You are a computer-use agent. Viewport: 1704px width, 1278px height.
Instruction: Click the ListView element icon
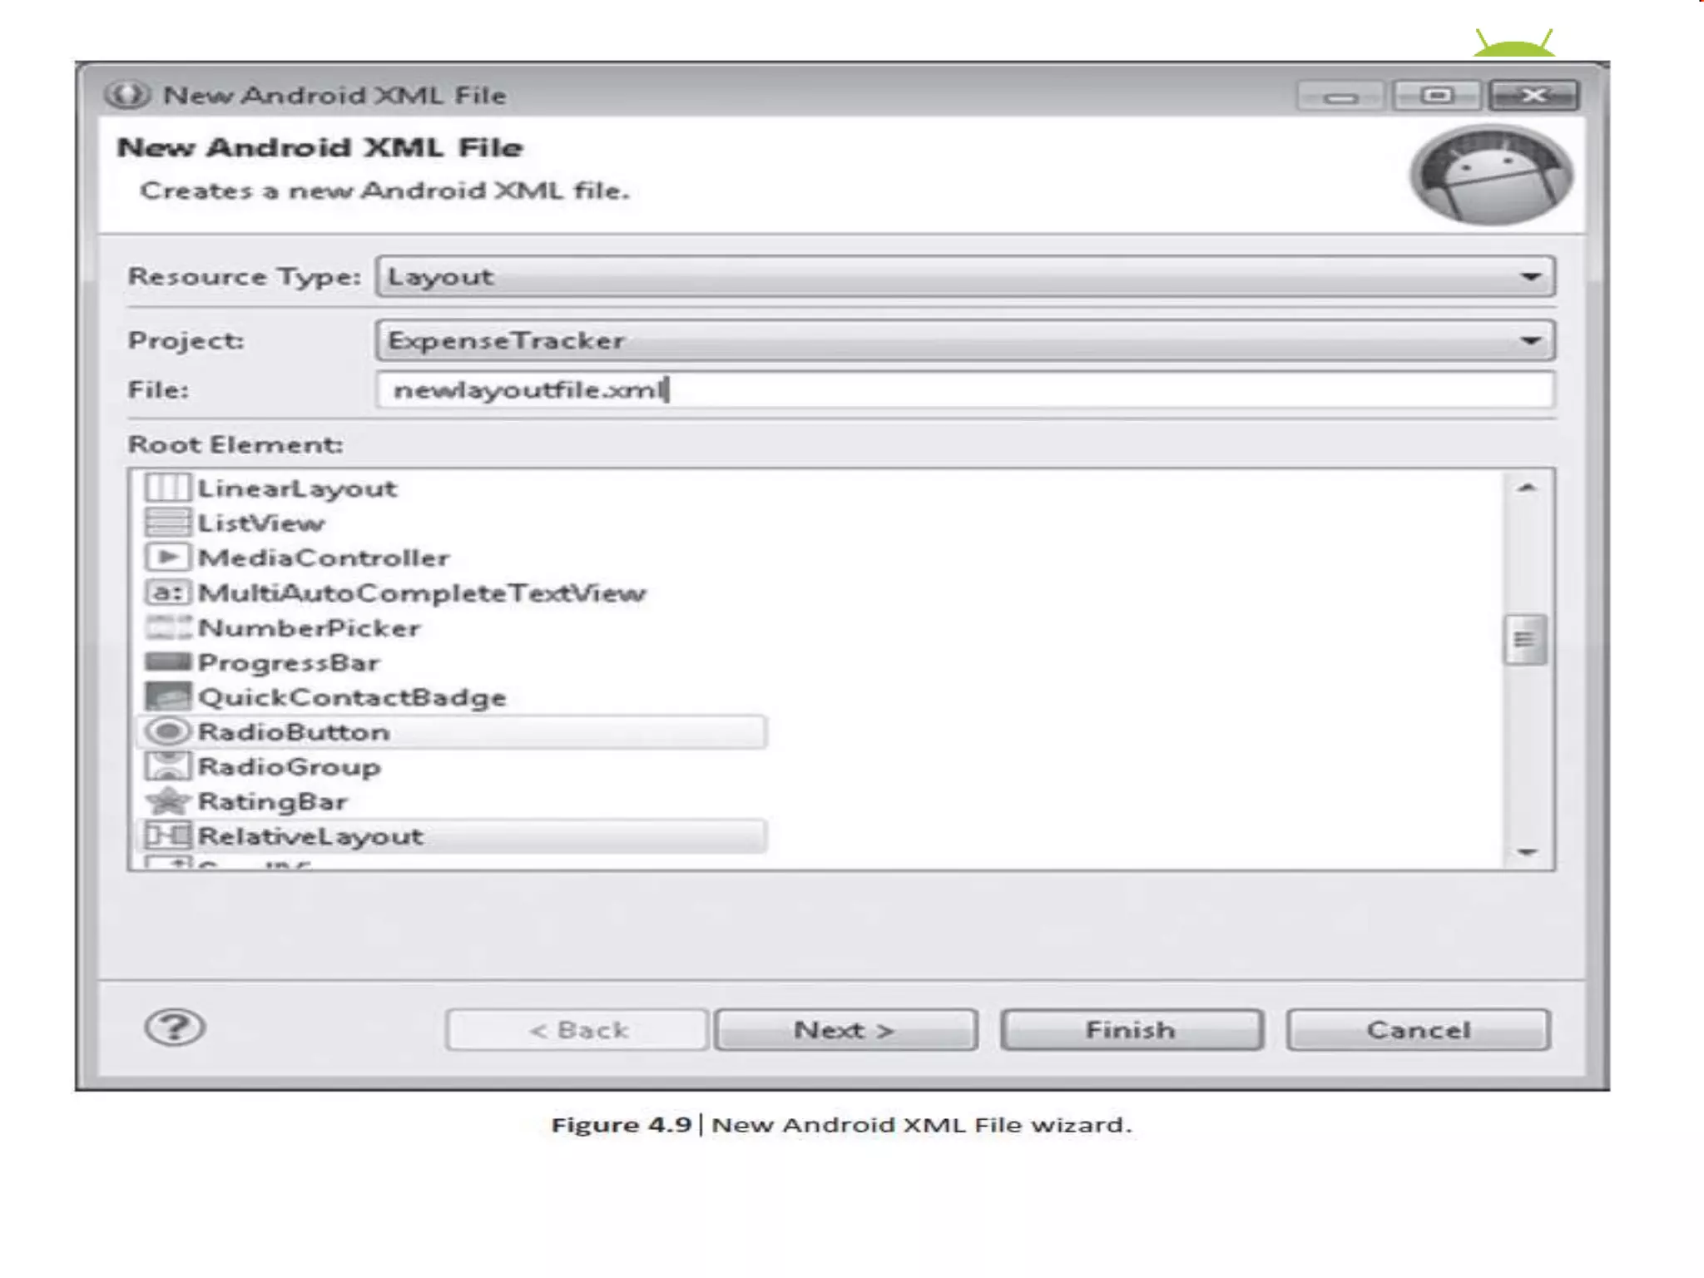point(167,523)
